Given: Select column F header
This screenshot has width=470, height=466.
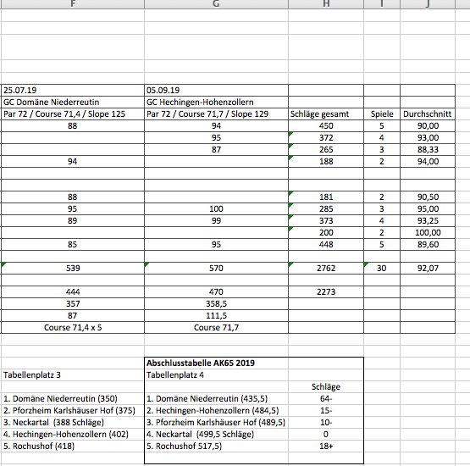Looking at the screenshot, I should [x=73, y=4].
